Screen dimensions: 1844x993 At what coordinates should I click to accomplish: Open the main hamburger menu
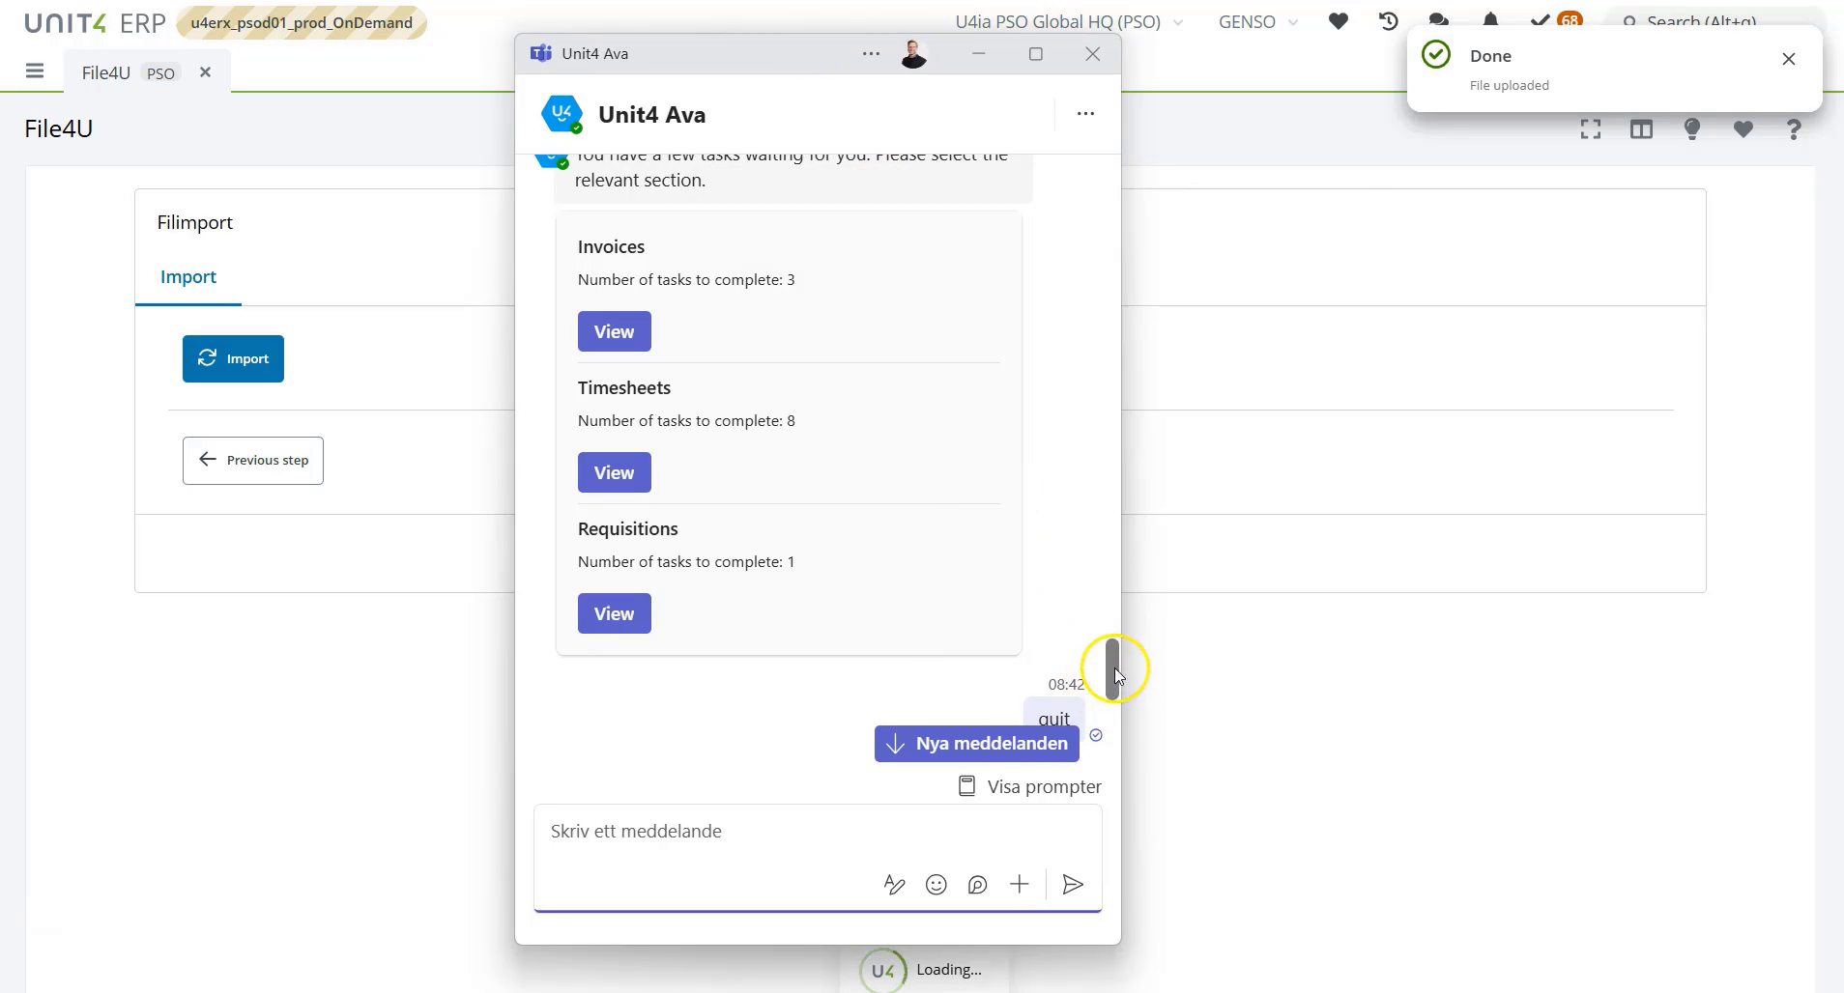[x=36, y=71]
